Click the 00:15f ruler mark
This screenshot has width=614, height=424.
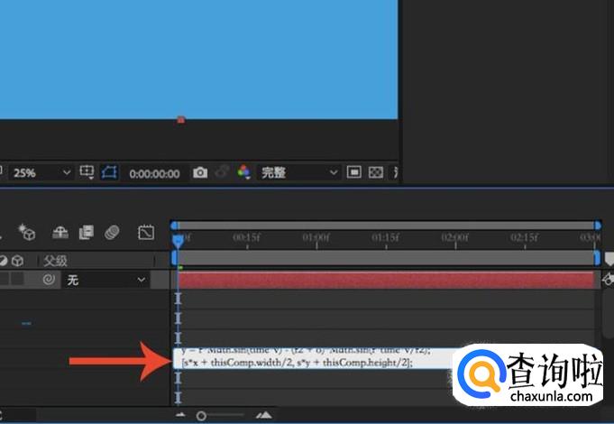click(x=246, y=238)
